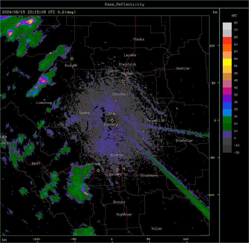Click the HighRiver city label
249x243 pixels.
124,214
